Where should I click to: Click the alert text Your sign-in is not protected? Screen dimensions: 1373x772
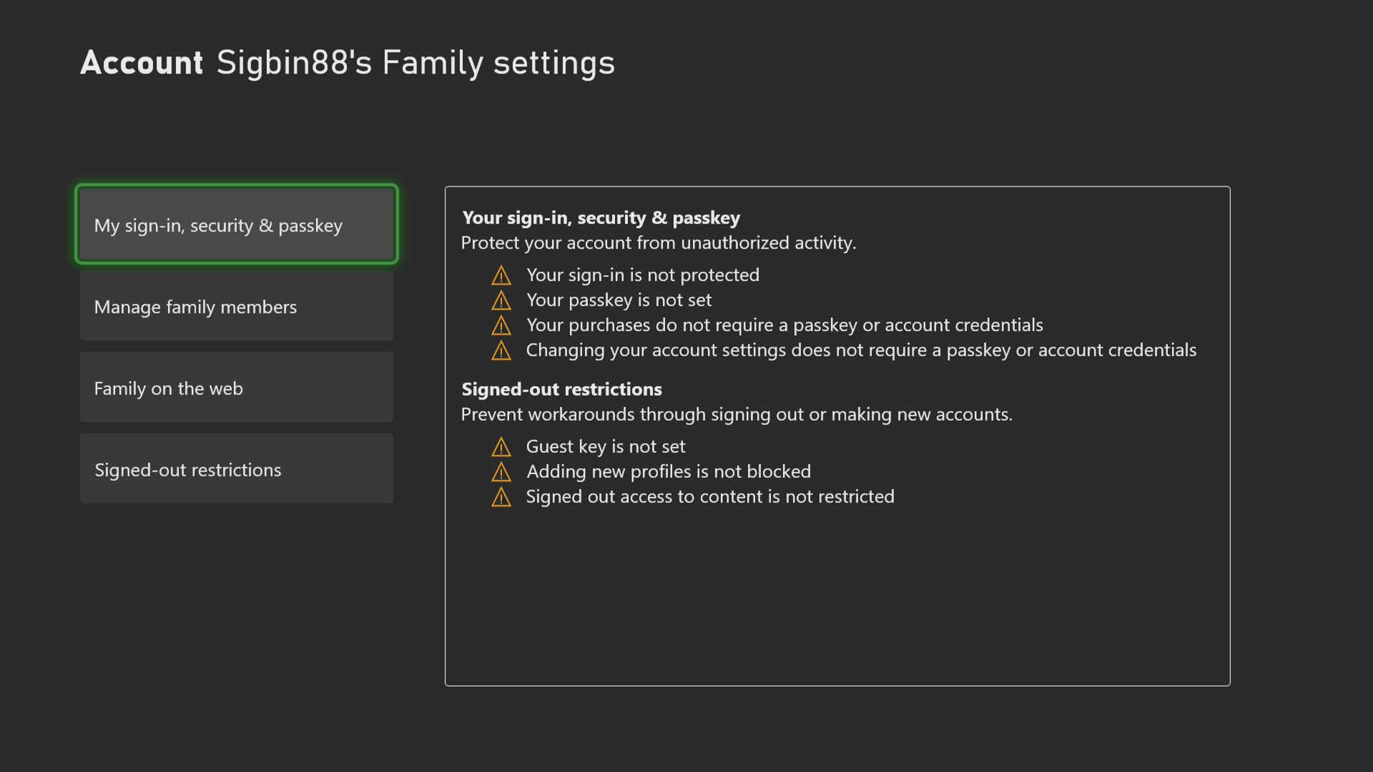point(642,275)
